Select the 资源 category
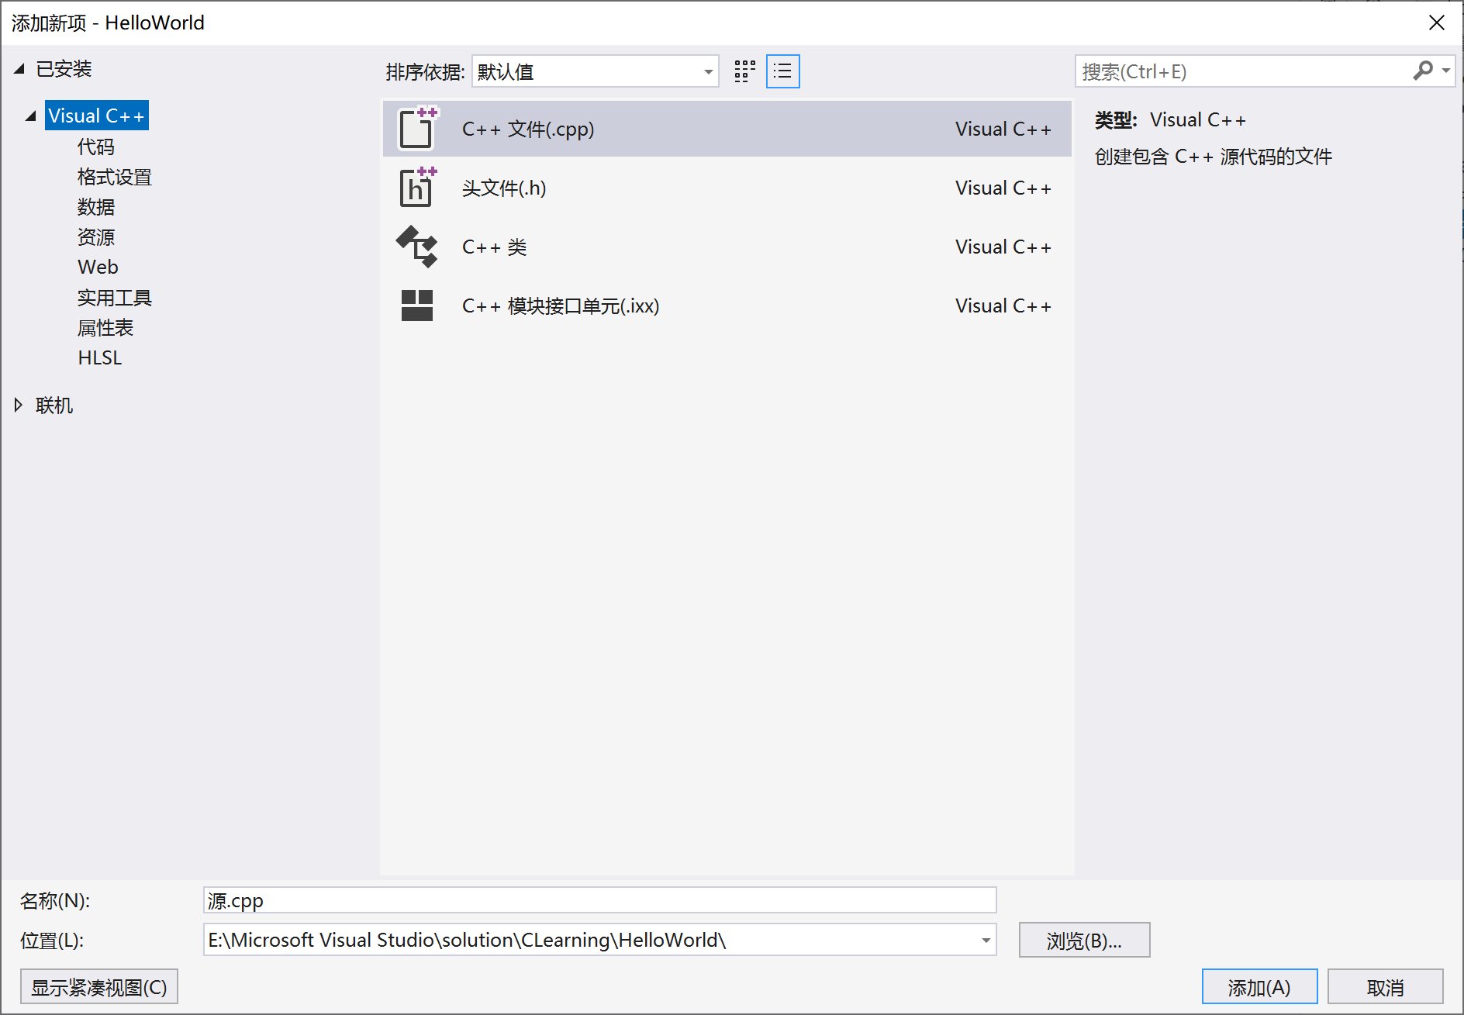1464x1015 pixels. coord(96,237)
